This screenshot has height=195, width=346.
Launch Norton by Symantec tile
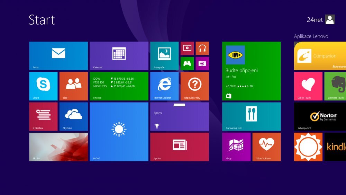tap(320, 116)
